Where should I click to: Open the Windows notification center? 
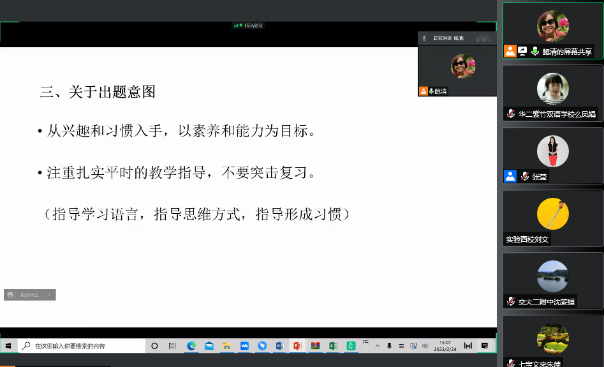pyautogui.click(x=485, y=346)
